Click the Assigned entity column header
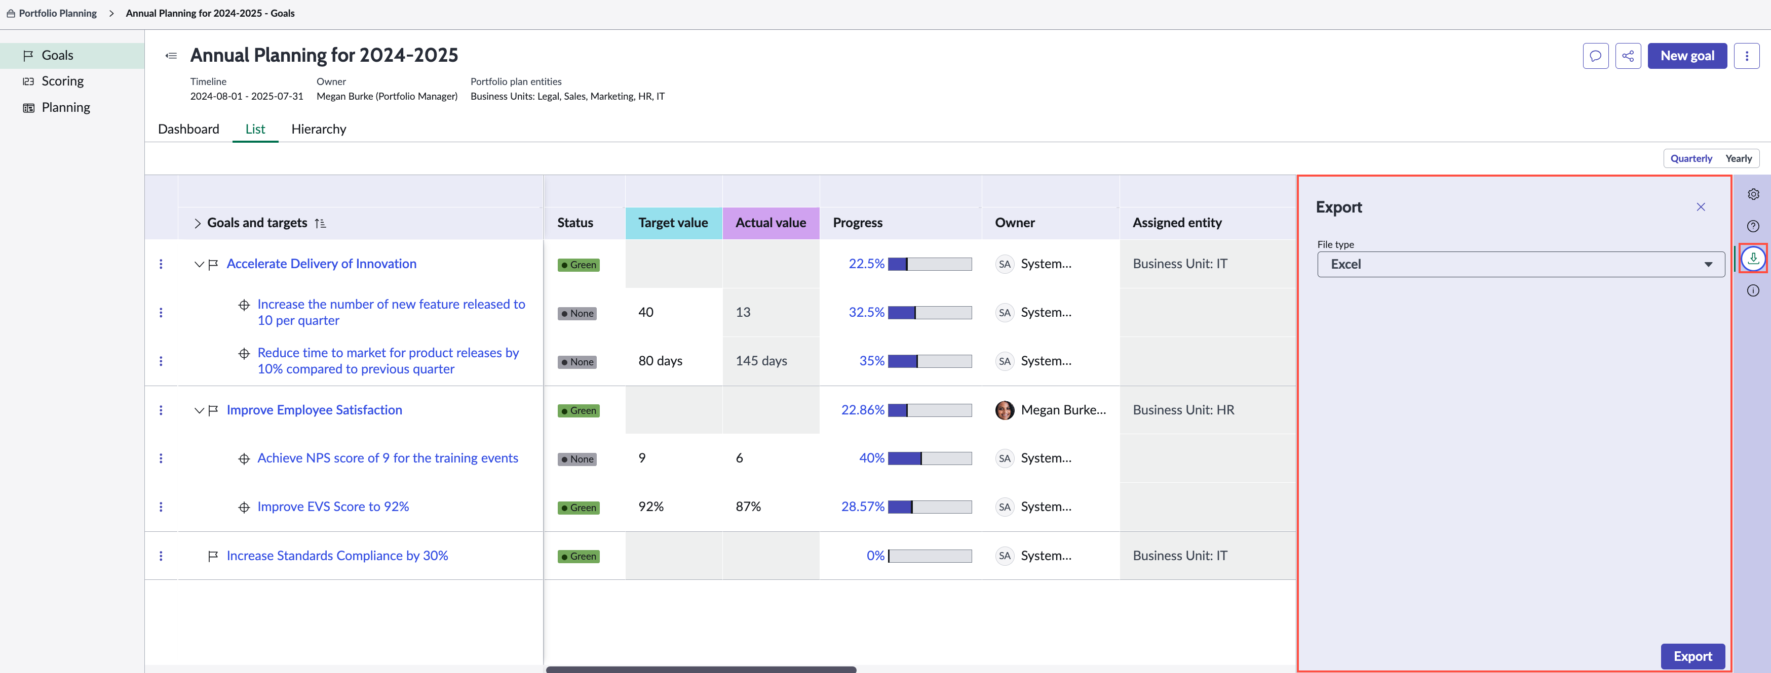Viewport: 1771px width, 673px height. click(x=1177, y=223)
